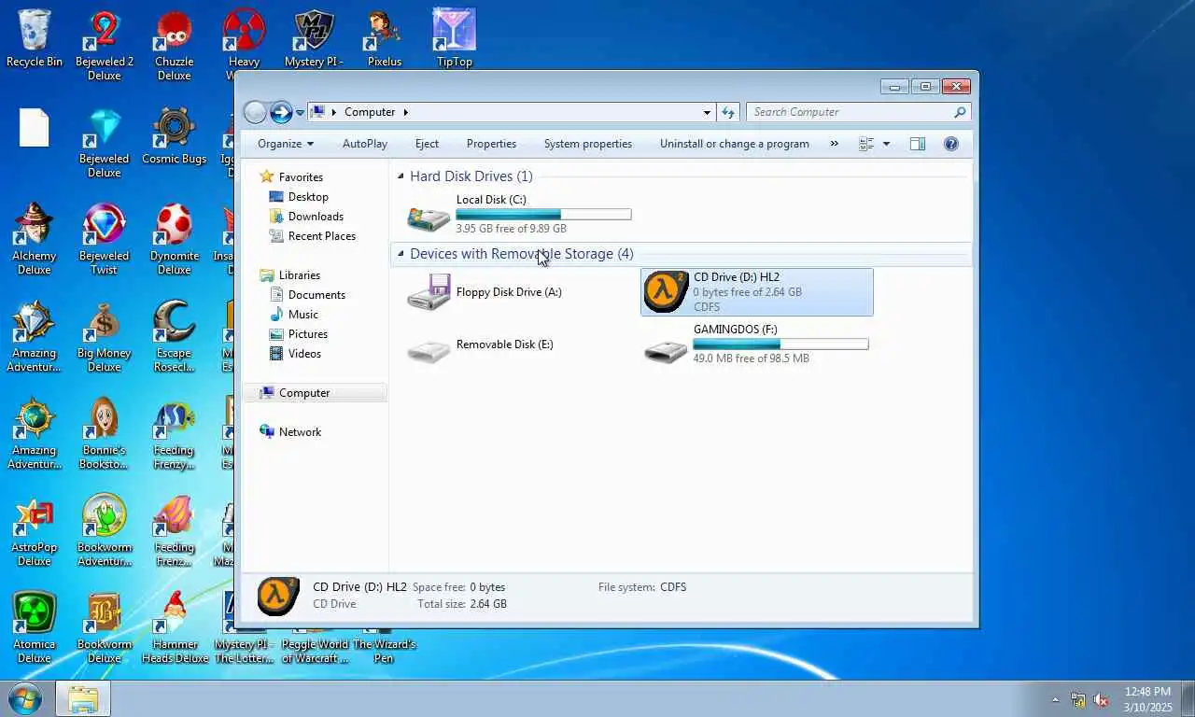The height and width of the screenshot is (717, 1195).
Task: Select the Bejeweled 2 Deluxe desktop shortcut
Action: 105,45
